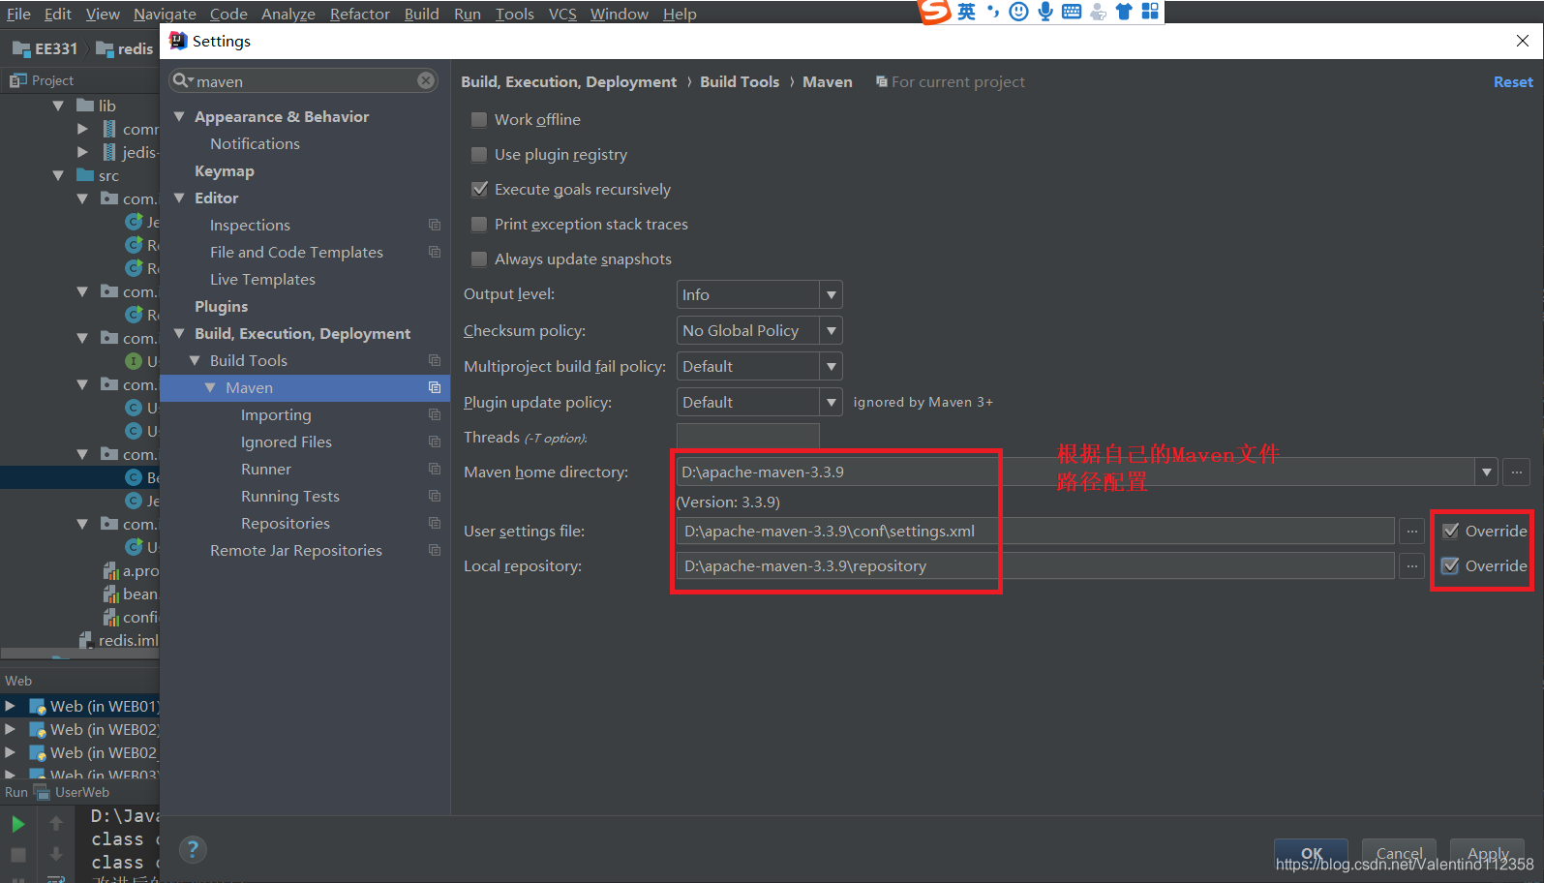Open the Help menu

(680, 14)
